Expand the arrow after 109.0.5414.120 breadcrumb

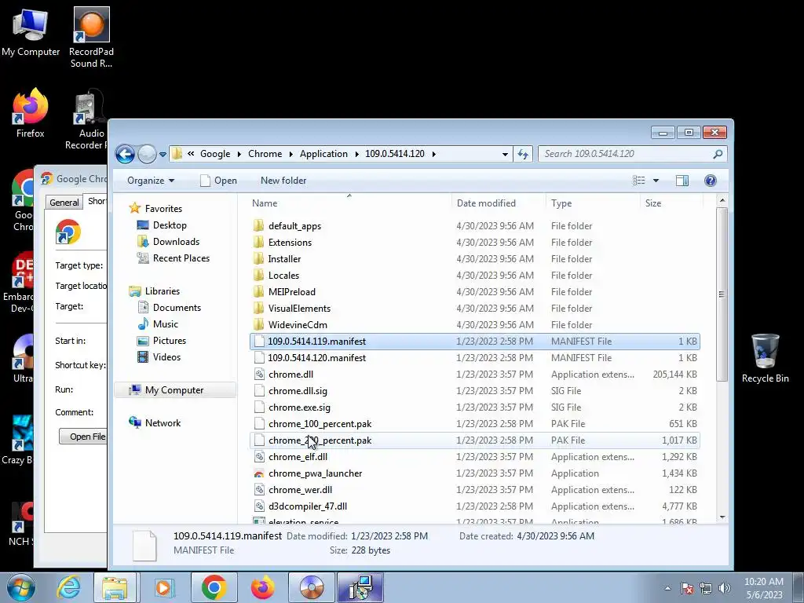click(x=433, y=155)
